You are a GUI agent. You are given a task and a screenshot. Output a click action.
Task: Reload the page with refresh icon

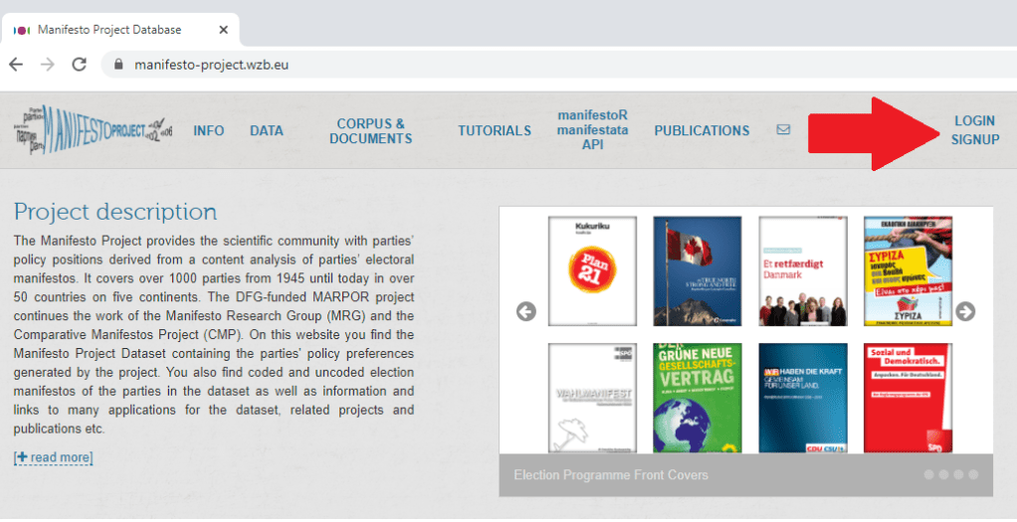point(80,65)
